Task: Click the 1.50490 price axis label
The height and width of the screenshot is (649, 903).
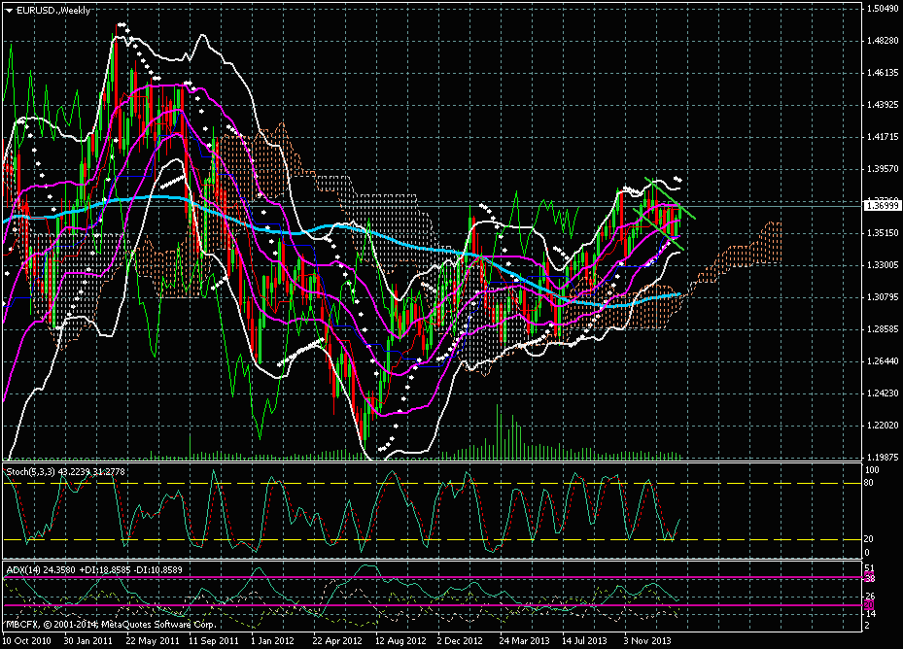Action: [883, 9]
